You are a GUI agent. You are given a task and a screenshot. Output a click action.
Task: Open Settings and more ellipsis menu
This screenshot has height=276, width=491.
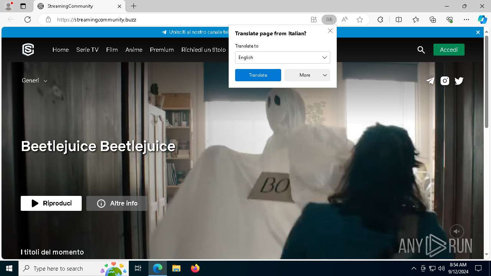click(x=466, y=20)
